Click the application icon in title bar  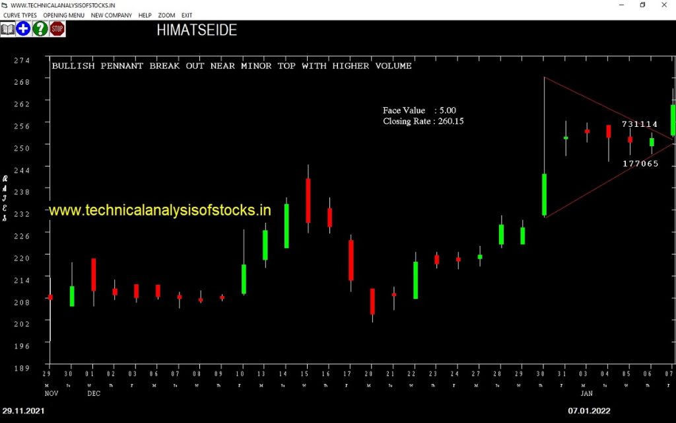pyautogui.click(x=5, y=5)
